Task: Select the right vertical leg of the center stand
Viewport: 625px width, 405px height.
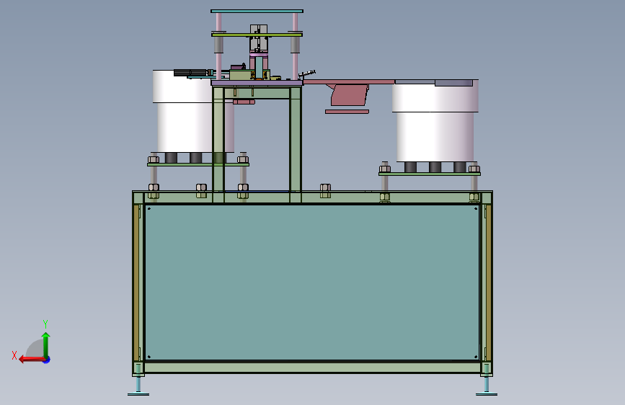Action: pos(296,145)
